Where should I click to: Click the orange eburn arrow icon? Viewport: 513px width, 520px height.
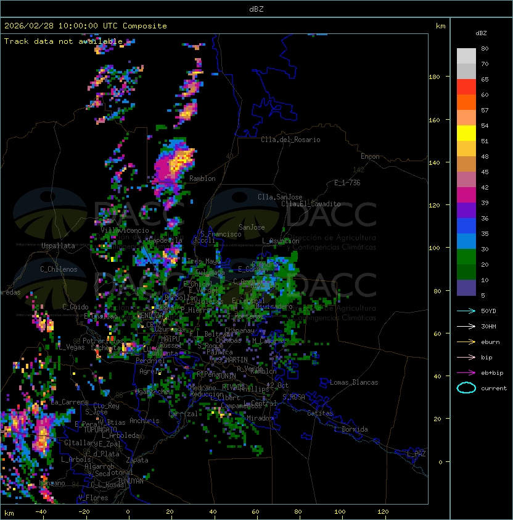pos(466,342)
